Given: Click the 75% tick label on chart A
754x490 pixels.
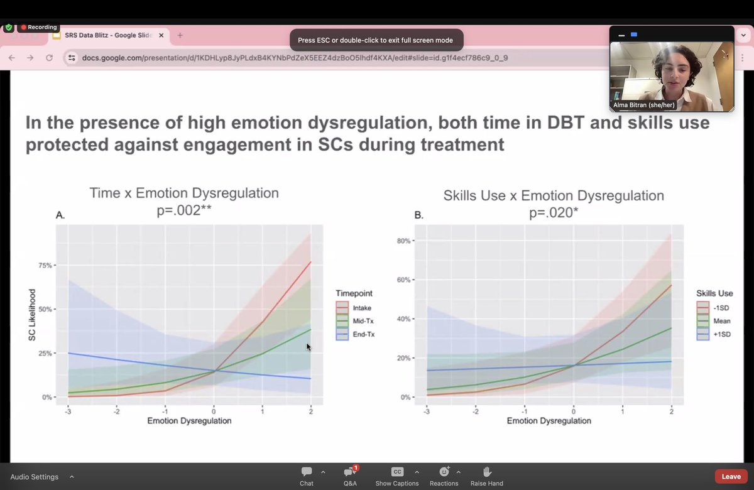Looking at the screenshot, I should [45, 265].
